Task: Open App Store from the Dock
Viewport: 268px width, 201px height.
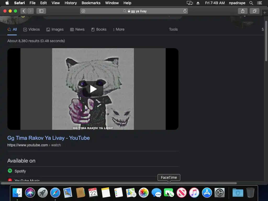Action: click(x=207, y=193)
